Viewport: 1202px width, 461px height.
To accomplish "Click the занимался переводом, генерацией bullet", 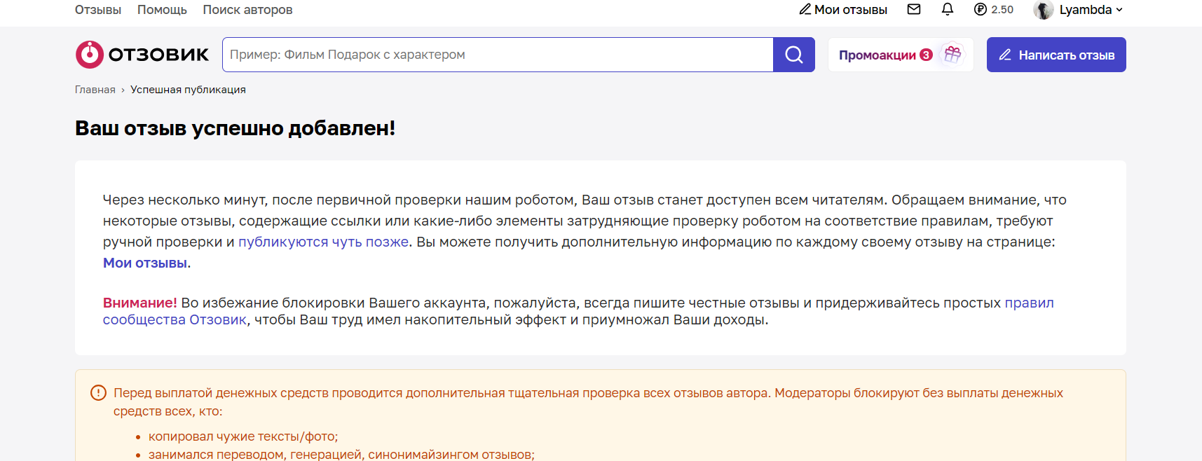I will (341, 454).
